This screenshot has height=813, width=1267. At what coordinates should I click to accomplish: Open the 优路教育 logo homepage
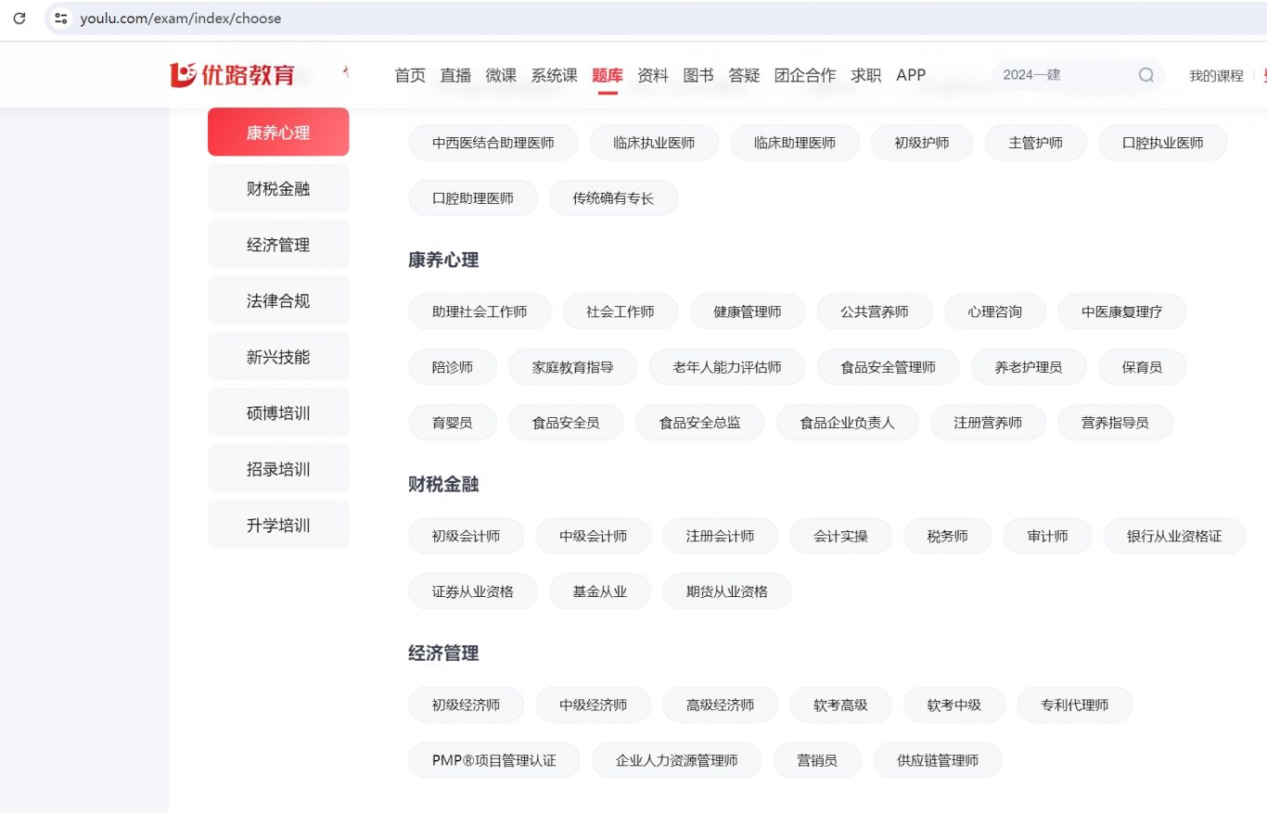[x=232, y=74]
